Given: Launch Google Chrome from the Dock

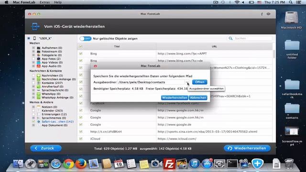Looking at the screenshot, I should coord(68,163).
